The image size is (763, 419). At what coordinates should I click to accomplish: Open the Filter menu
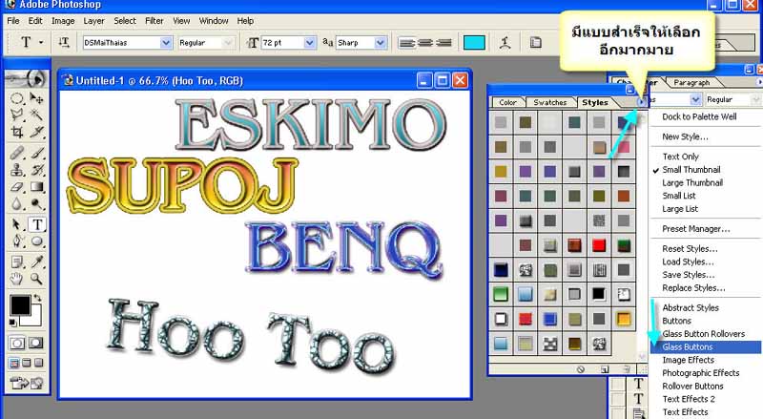(x=154, y=21)
